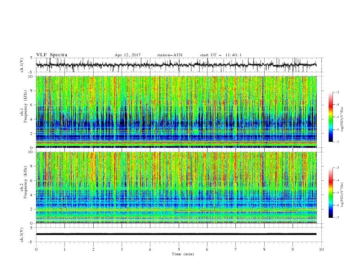362x280 pixels.
Task: Click the ch.2 frequency tick label "2"
Action: point(32,209)
